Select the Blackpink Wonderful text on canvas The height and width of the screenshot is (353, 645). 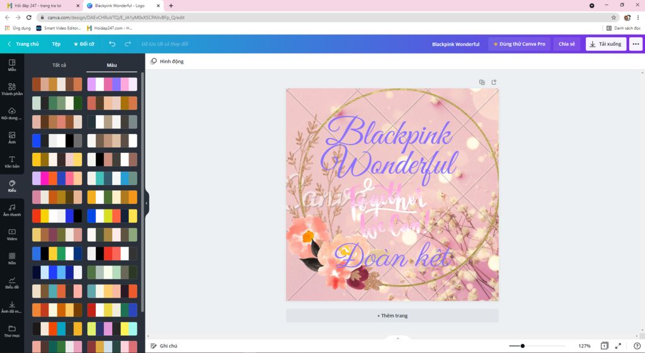389,150
